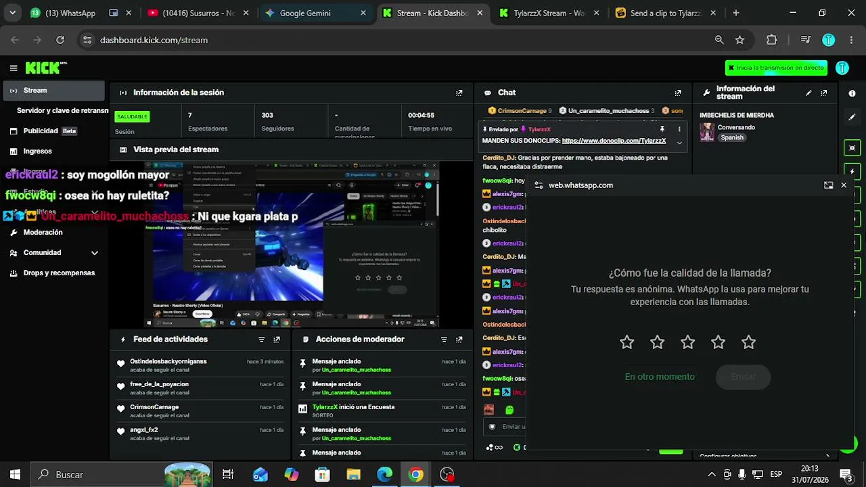View site info for web.whatsapp.com popup
Viewport: 866px width, 487px height.
tap(539, 185)
